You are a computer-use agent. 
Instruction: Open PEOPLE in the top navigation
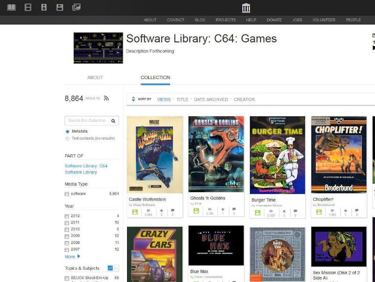point(353,20)
